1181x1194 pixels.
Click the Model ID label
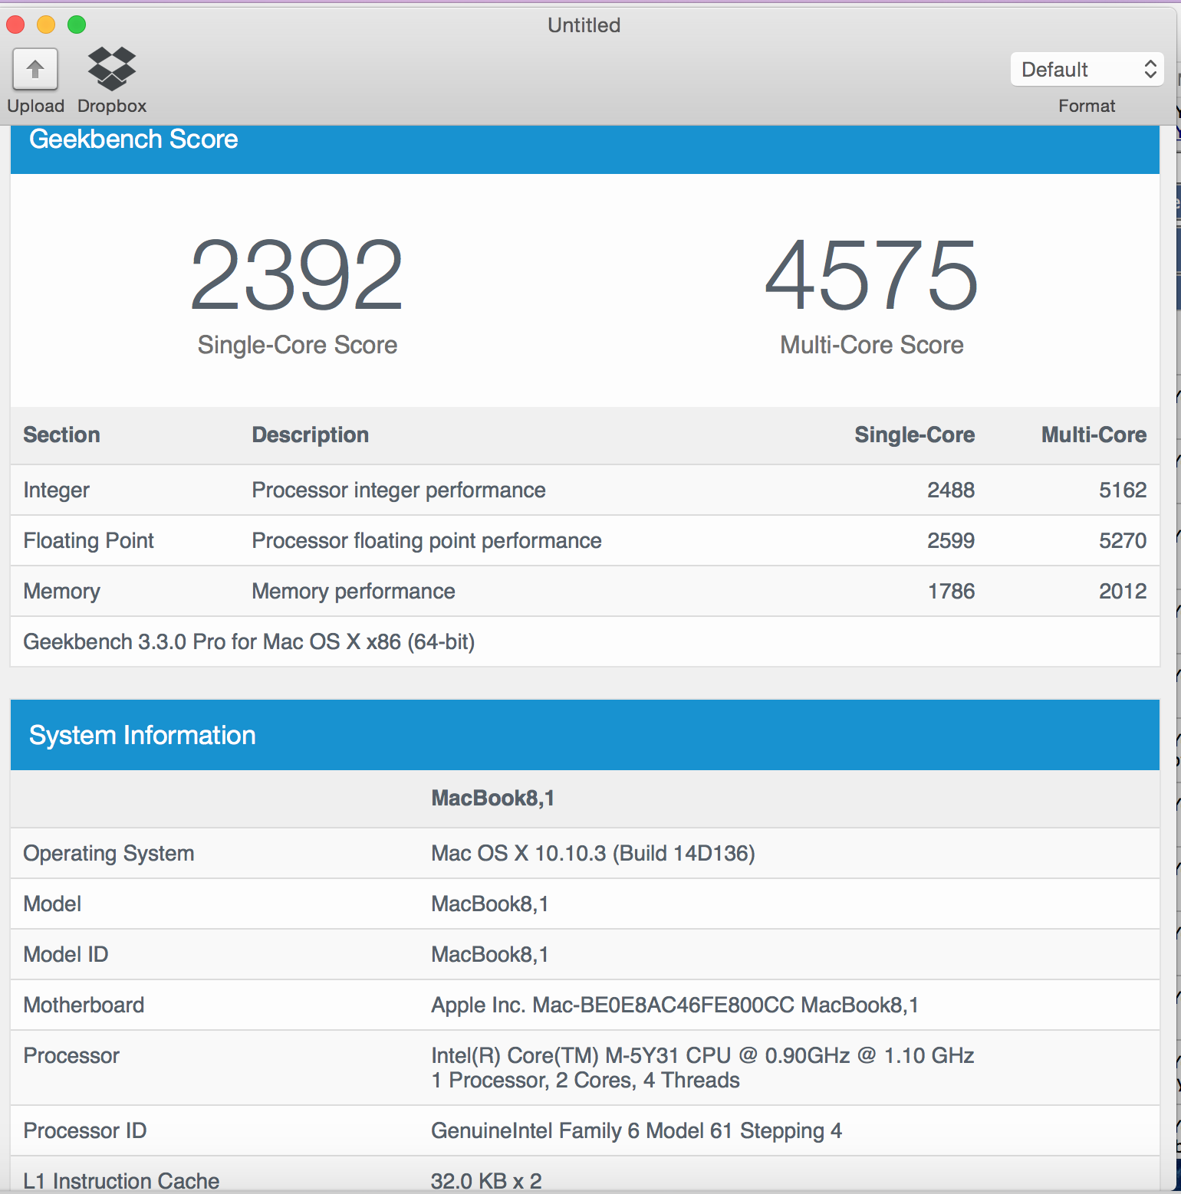point(66,955)
